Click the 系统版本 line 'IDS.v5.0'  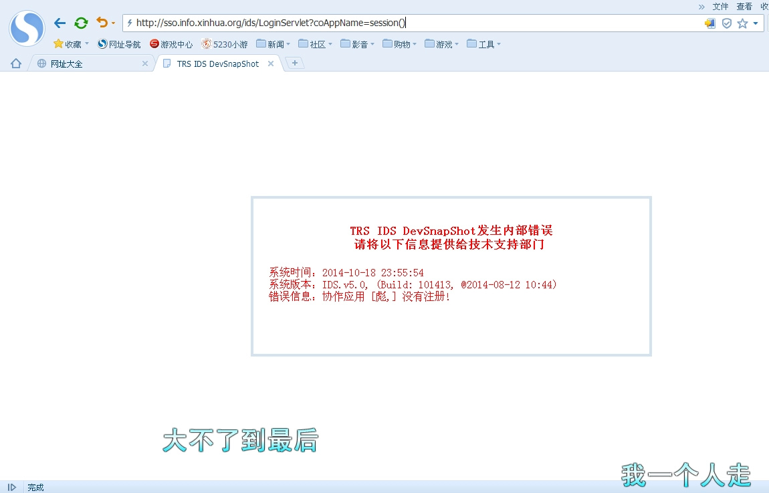tap(413, 284)
